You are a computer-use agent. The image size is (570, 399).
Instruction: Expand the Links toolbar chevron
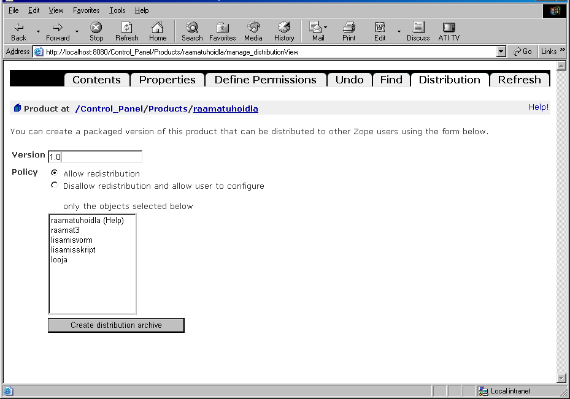pos(563,50)
